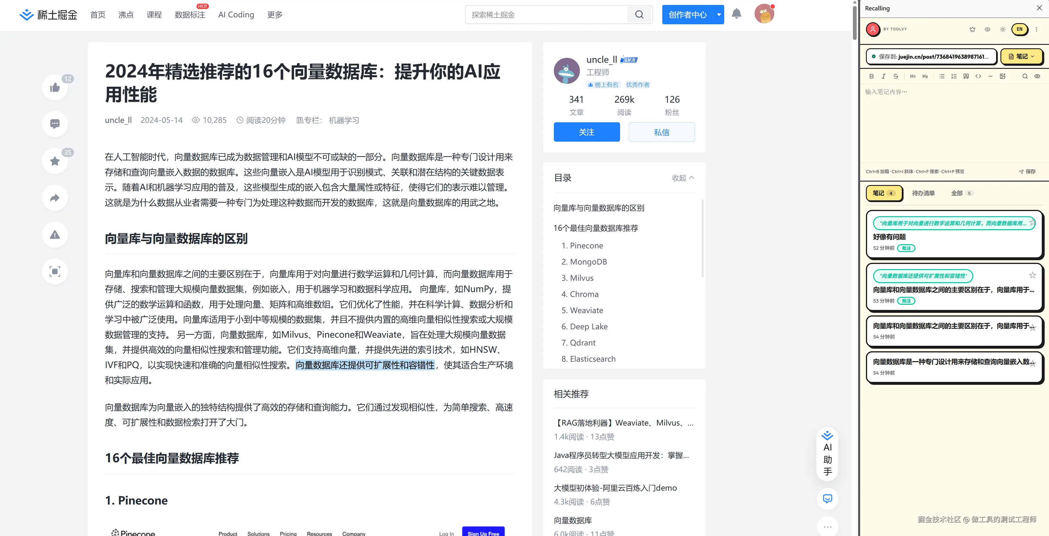The image size is (1049, 536).
Task: Open the 笔记 type dropdown
Action: click(1022, 57)
